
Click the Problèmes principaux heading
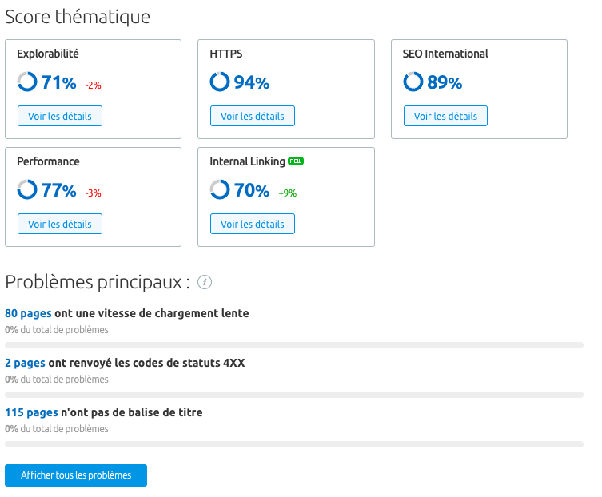coord(98,283)
